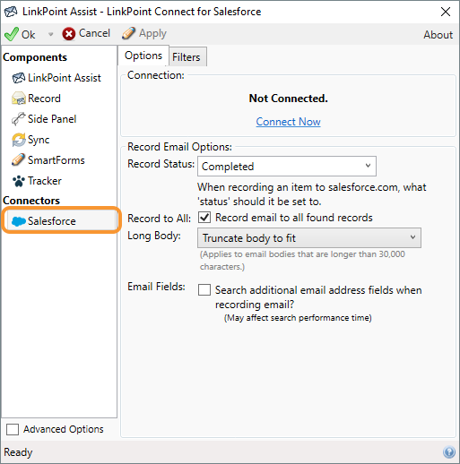The width and height of the screenshot is (460, 464).
Task: Click the Connect Now link
Action: point(288,122)
